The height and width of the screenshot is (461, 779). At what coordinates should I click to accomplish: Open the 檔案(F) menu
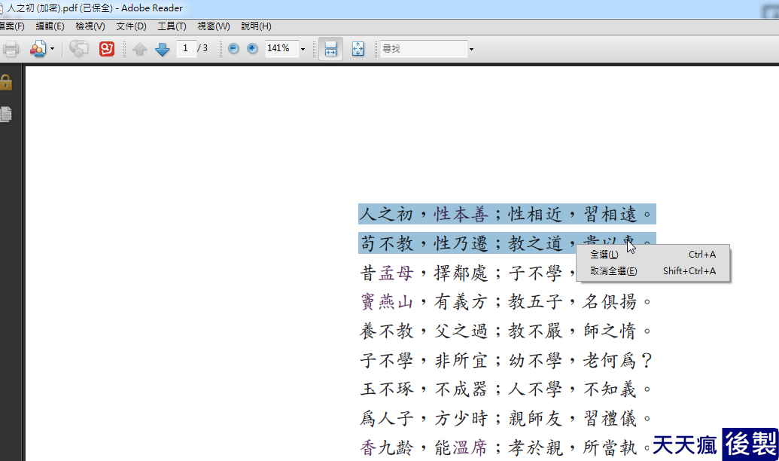pos(12,26)
